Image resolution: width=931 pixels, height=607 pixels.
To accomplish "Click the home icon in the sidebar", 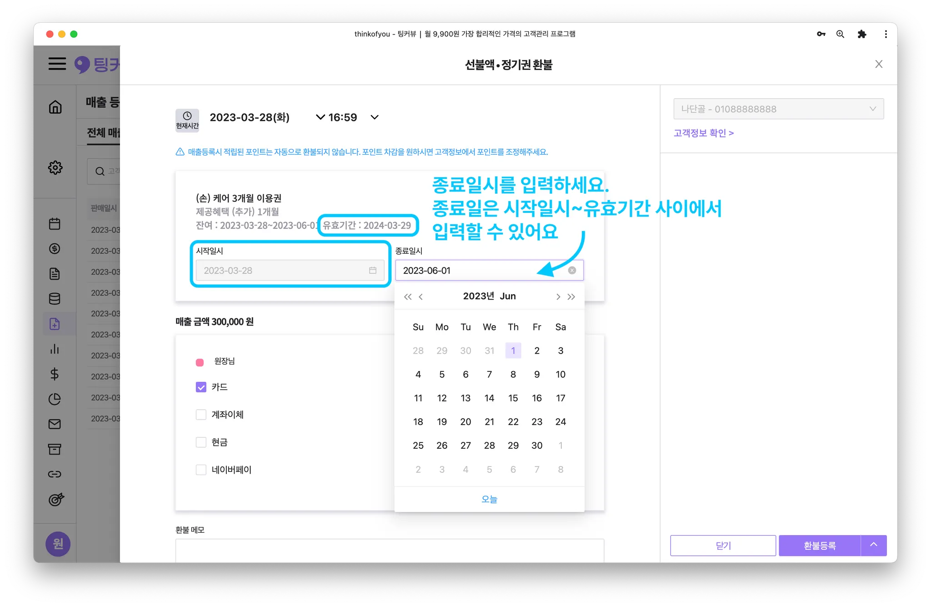I will tap(55, 107).
